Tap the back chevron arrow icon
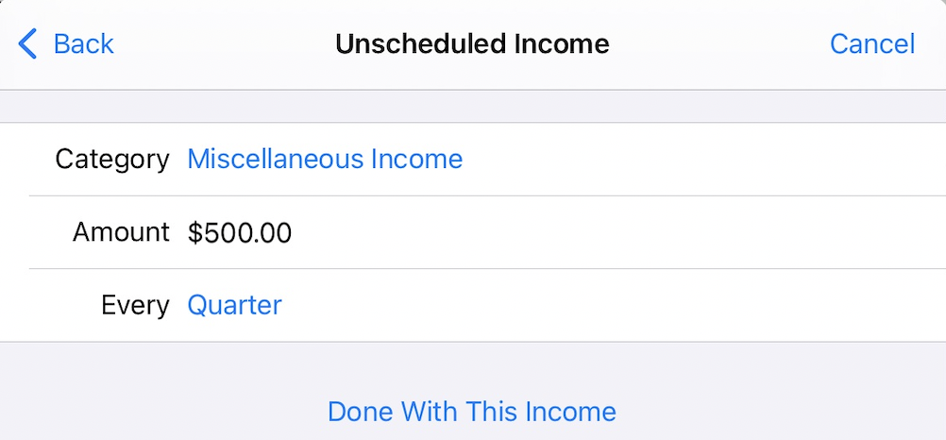The image size is (946, 440). (x=28, y=44)
